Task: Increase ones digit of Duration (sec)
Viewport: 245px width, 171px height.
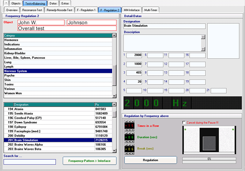Action: pyautogui.click(x=133, y=133)
